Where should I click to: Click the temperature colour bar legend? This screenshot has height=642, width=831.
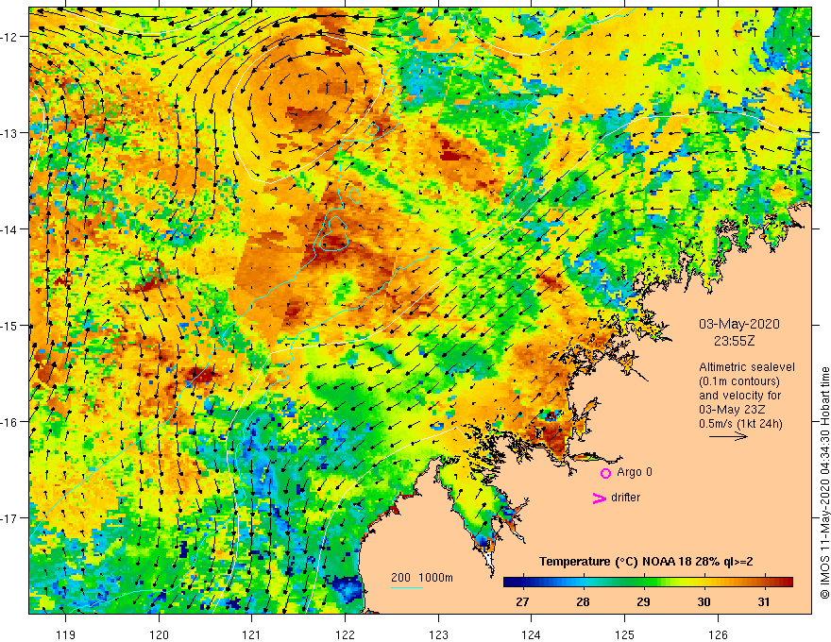pyautogui.click(x=648, y=583)
